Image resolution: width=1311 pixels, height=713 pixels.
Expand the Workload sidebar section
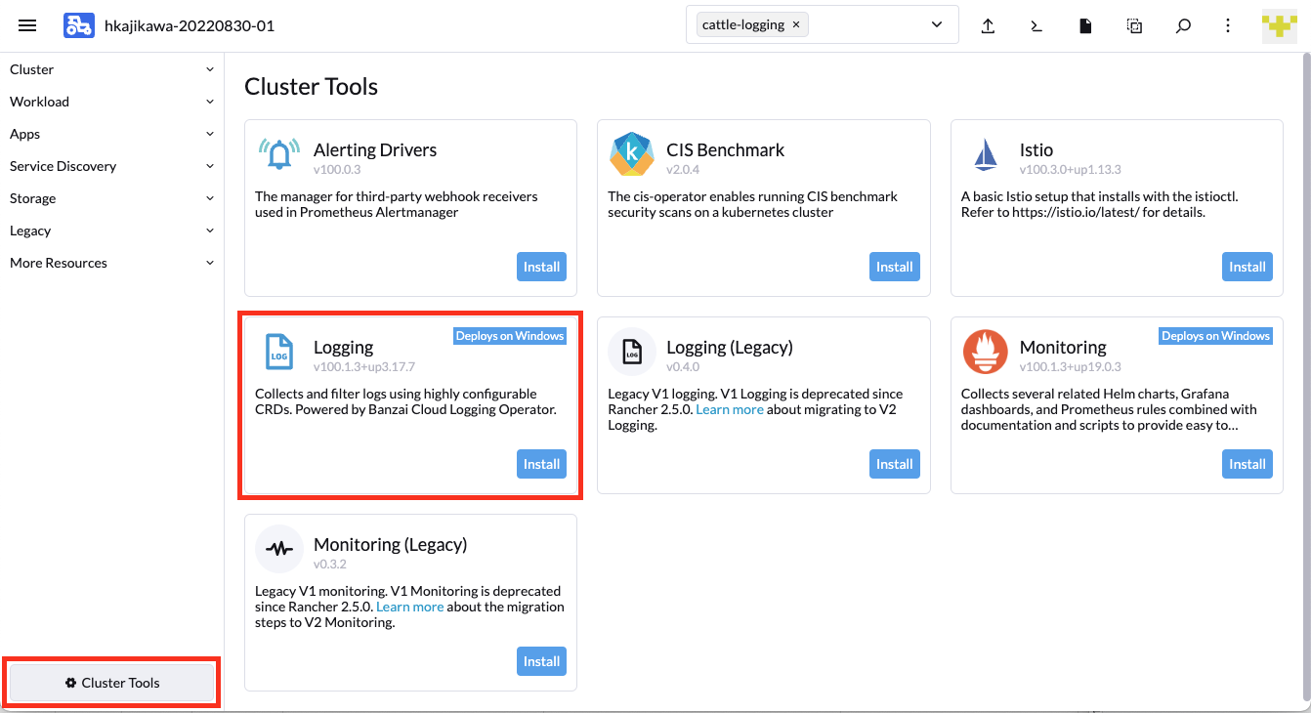(112, 102)
